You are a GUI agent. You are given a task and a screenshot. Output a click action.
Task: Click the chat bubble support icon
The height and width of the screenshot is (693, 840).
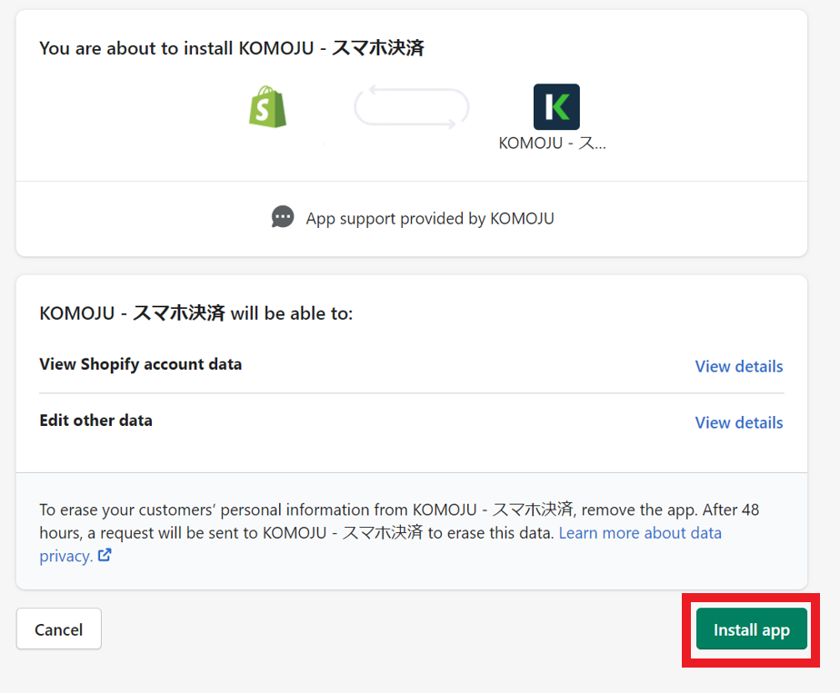(x=283, y=217)
